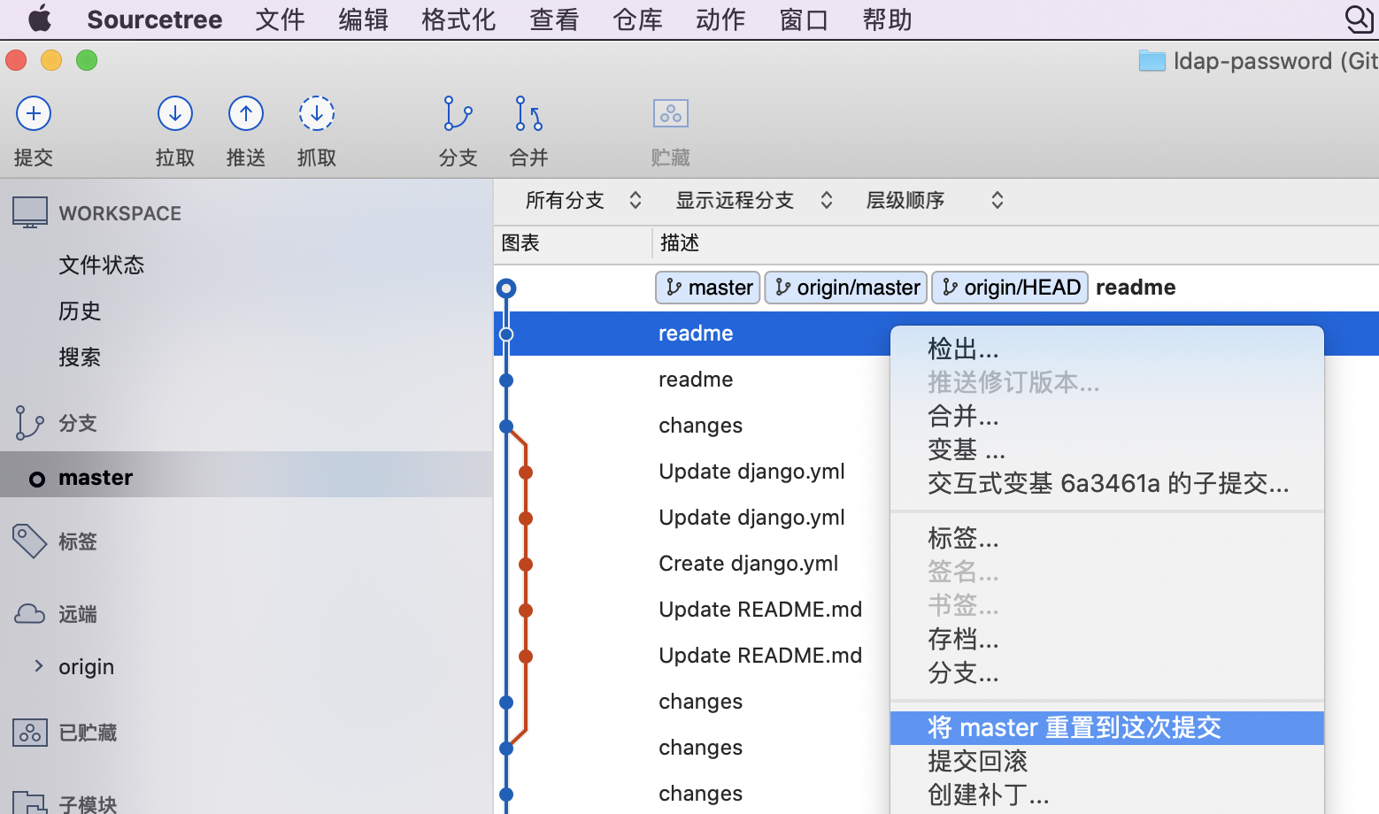Open the 仓库 menu
The width and height of the screenshot is (1379, 814).
pos(637,19)
